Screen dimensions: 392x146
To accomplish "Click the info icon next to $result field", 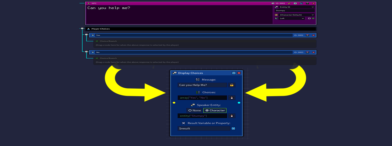I will pyautogui.click(x=233, y=128).
